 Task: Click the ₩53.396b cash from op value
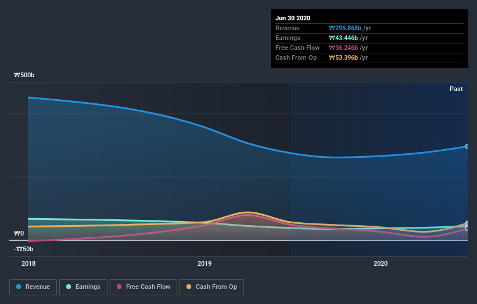click(x=343, y=57)
